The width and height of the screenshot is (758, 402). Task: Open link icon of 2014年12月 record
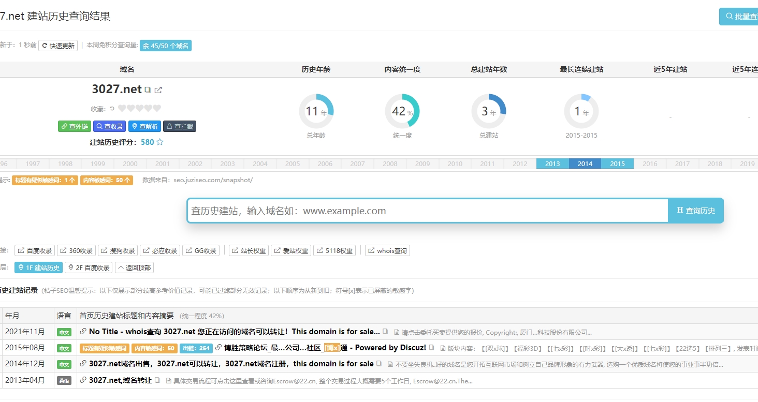83,364
